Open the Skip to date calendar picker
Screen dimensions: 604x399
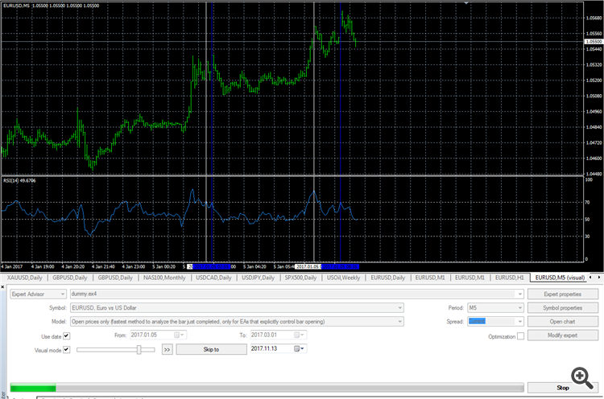click(300, 348)
